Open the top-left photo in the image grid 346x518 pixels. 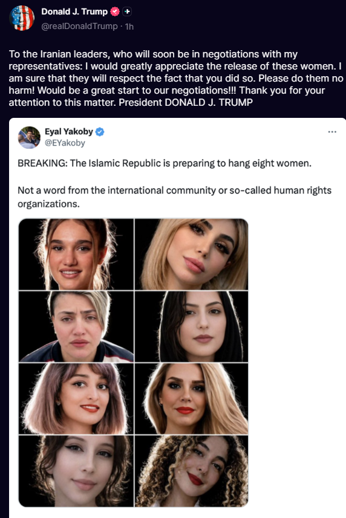pyautogui.click(x=76, y=254)
